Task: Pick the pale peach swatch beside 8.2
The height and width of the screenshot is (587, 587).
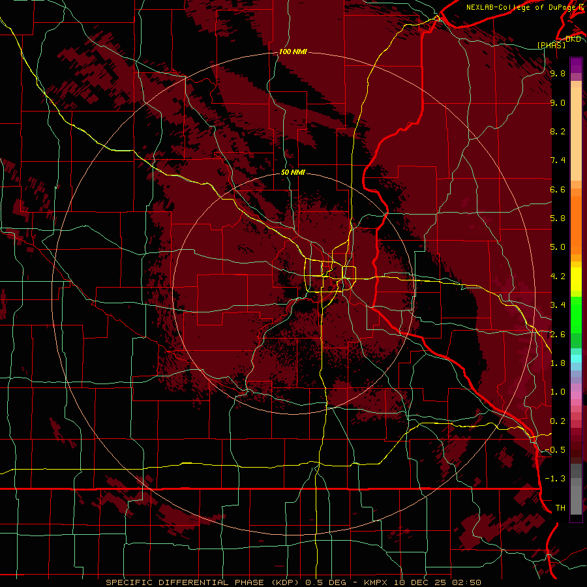Action: pyautogui.click(x=576, y=134)
